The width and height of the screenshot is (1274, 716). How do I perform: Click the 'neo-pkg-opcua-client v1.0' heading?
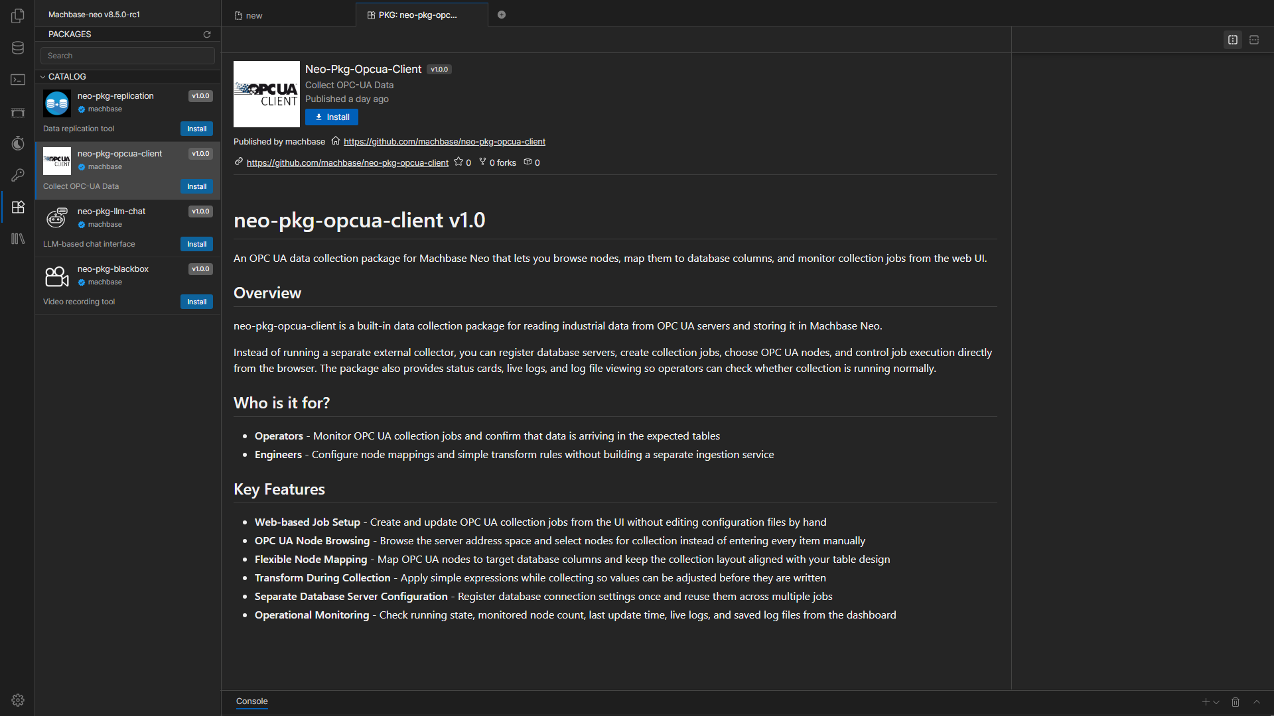360,220
